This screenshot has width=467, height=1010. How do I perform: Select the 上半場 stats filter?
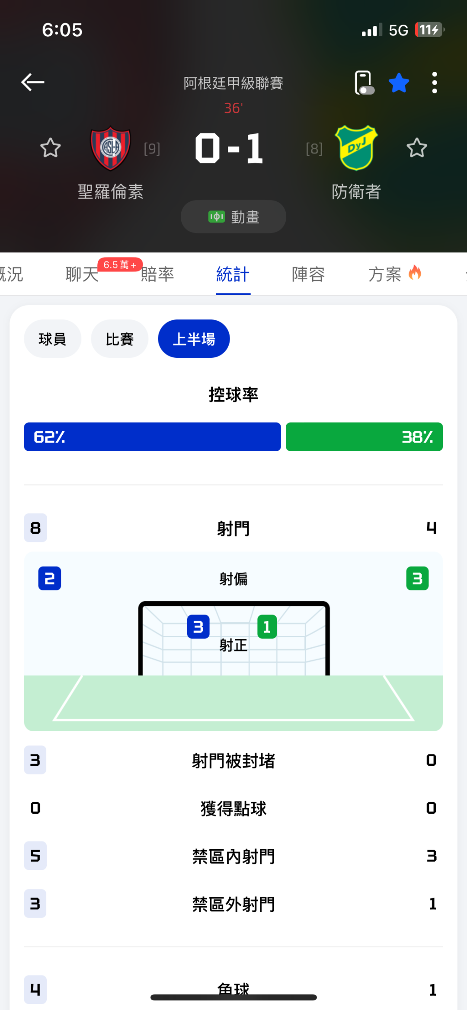[x=194, y=339]
